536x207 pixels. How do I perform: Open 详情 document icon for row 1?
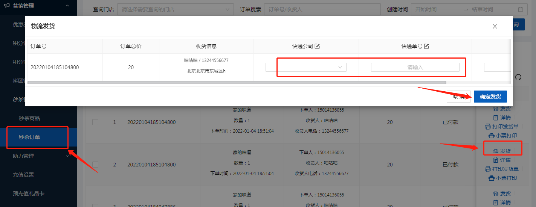(496, 118)
